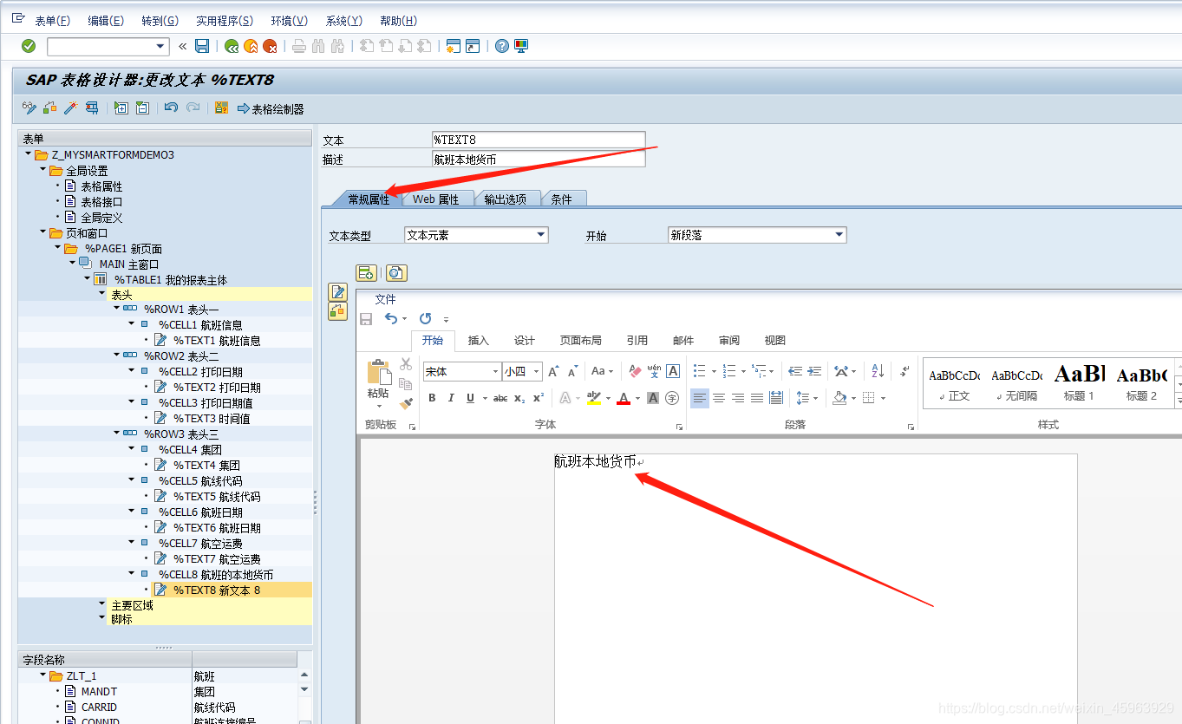Click the Undo arrow in designer toolbar
1182x724 pixels.
click(x=171, y=108)
